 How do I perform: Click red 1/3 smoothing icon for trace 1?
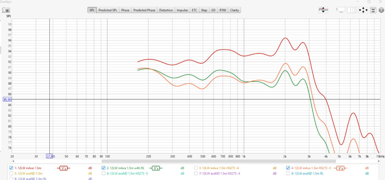[x=64, y=168]
